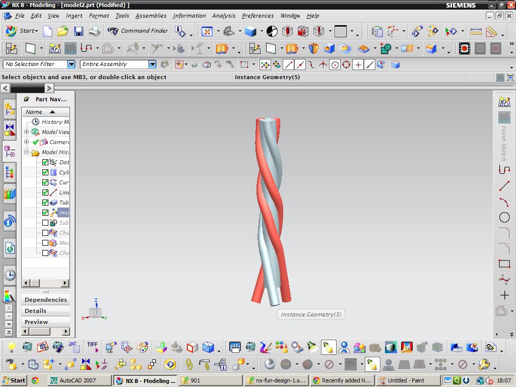
Task: Expand the Dependencies panel section
Action: click(x=45, y=300)
